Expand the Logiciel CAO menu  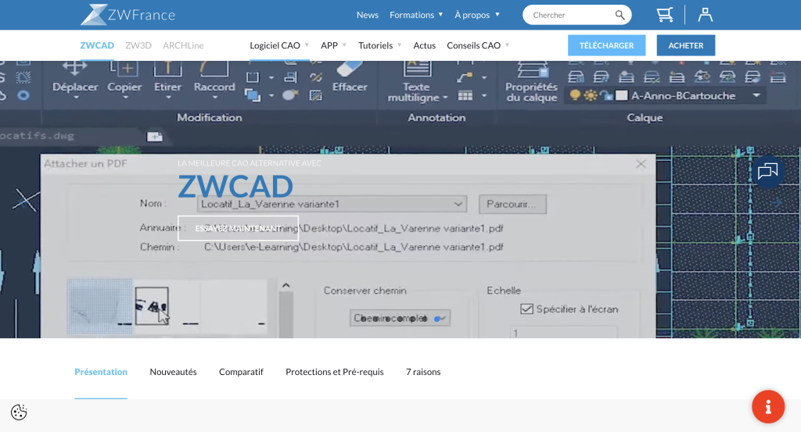coord(279,45)
